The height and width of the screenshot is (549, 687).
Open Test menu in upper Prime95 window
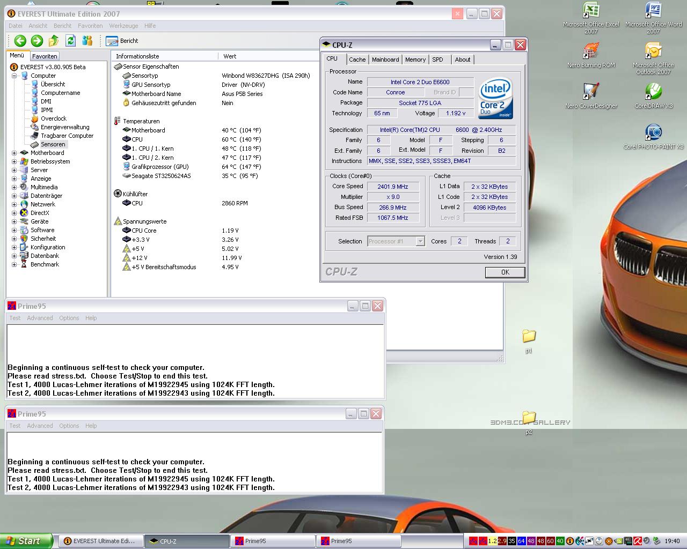point(15,318)
